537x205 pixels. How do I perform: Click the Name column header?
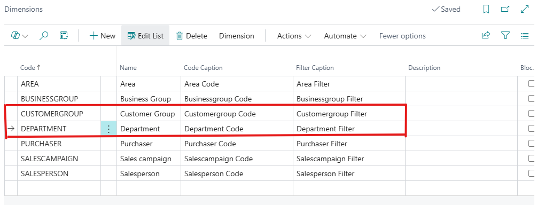128,68
